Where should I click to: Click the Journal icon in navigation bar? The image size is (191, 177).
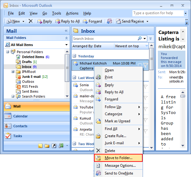tap(61, 146)
